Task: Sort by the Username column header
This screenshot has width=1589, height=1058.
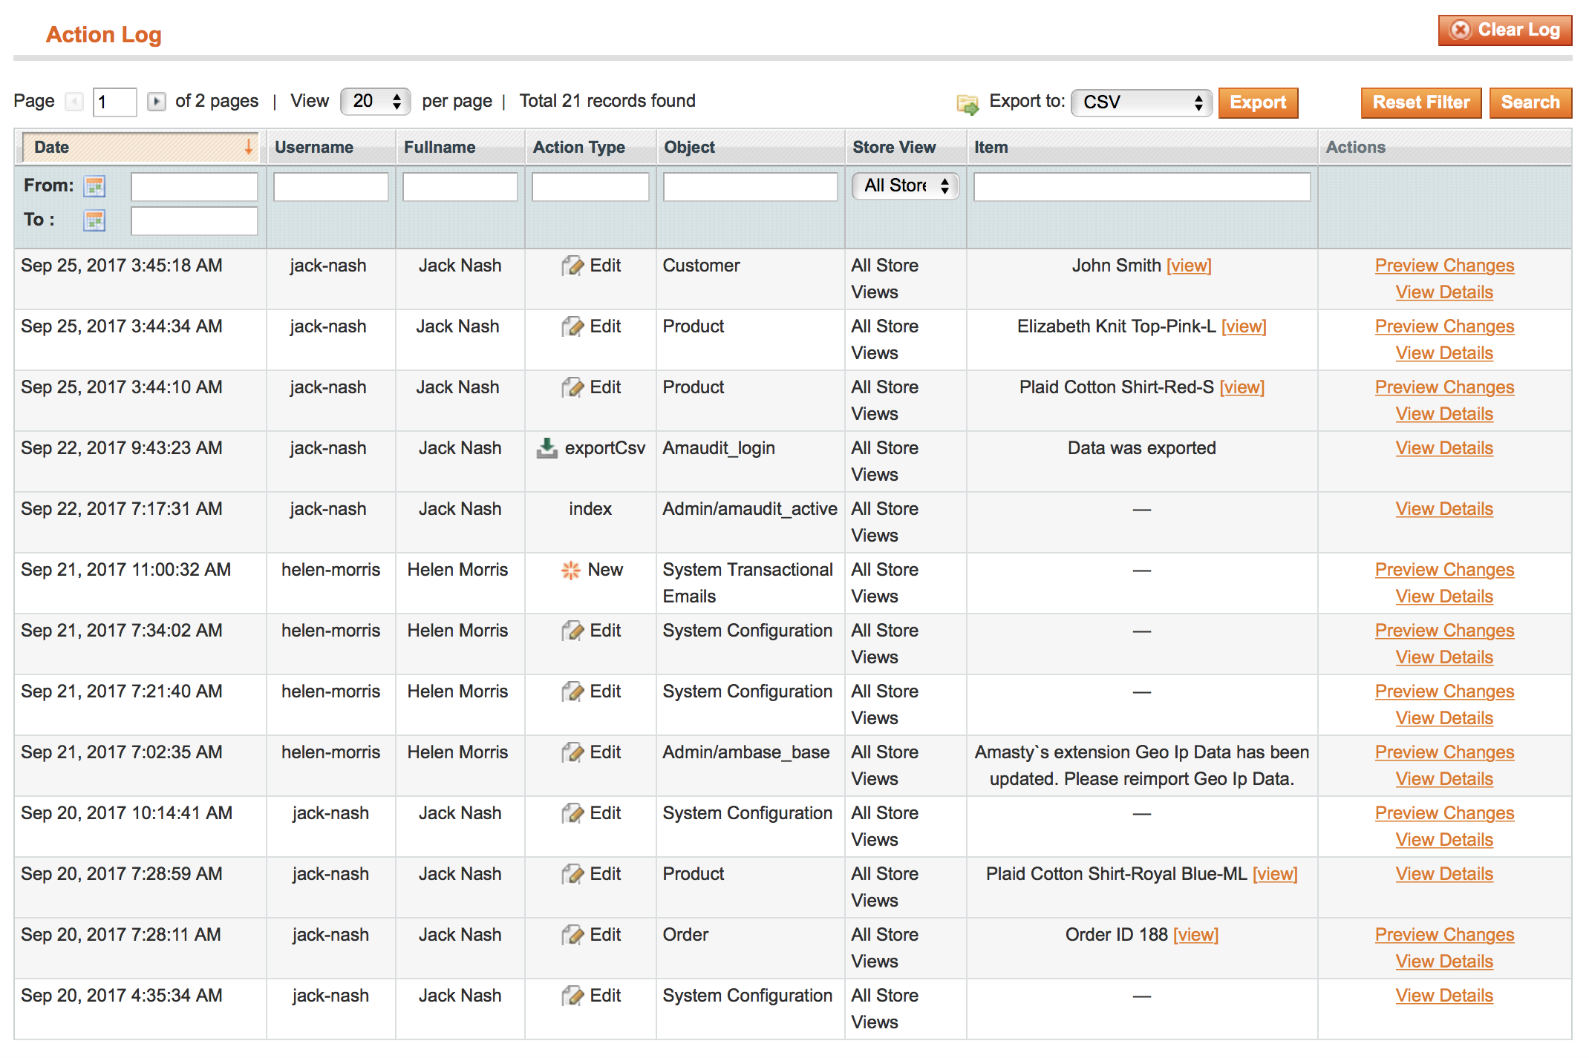Action: (313, 147)
